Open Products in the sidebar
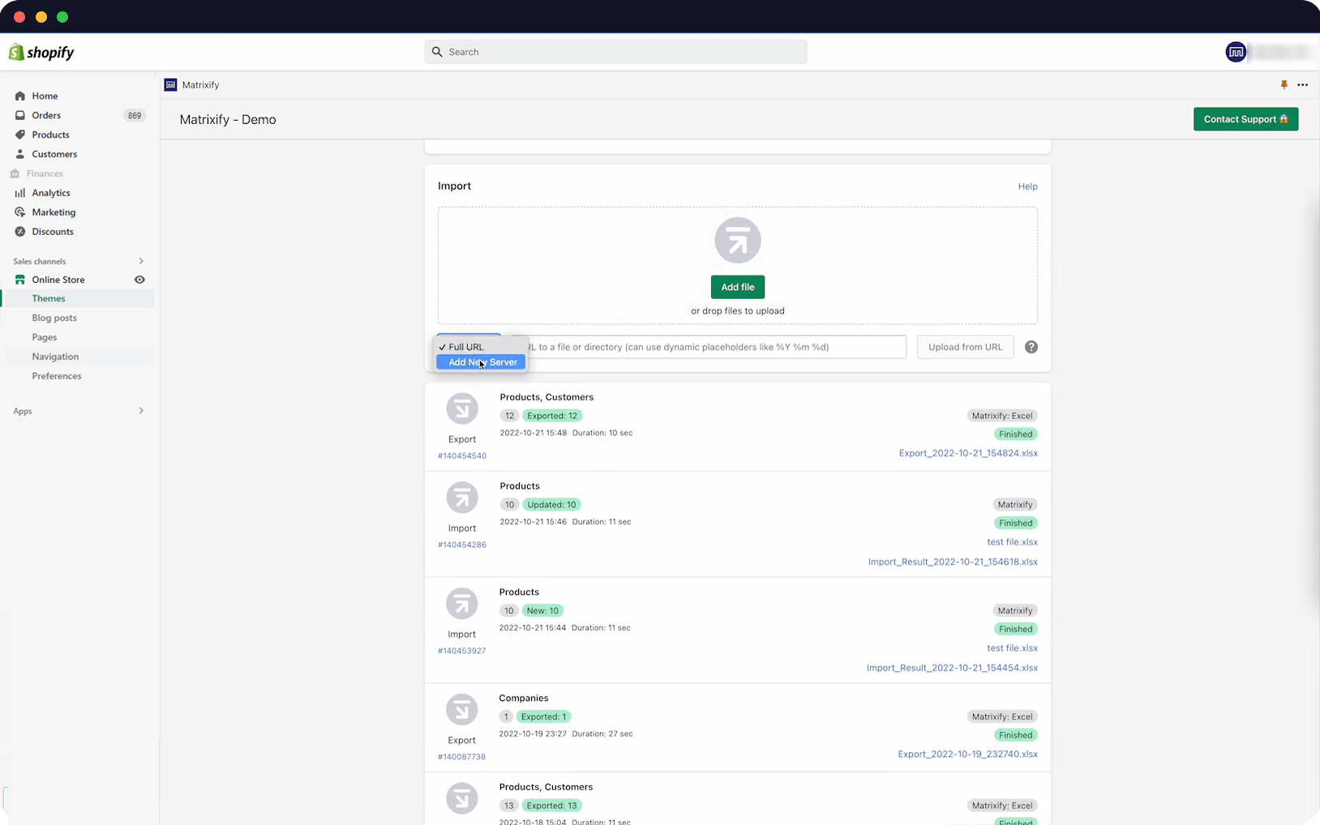Screen dimensions: 1320x825 tap(50, 135)
